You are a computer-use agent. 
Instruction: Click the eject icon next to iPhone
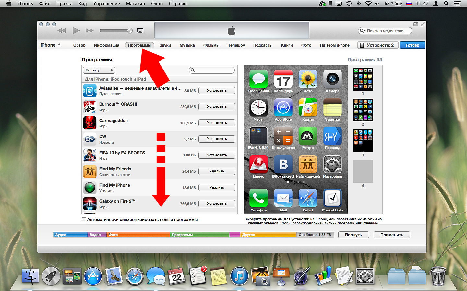tap(59, 45)
